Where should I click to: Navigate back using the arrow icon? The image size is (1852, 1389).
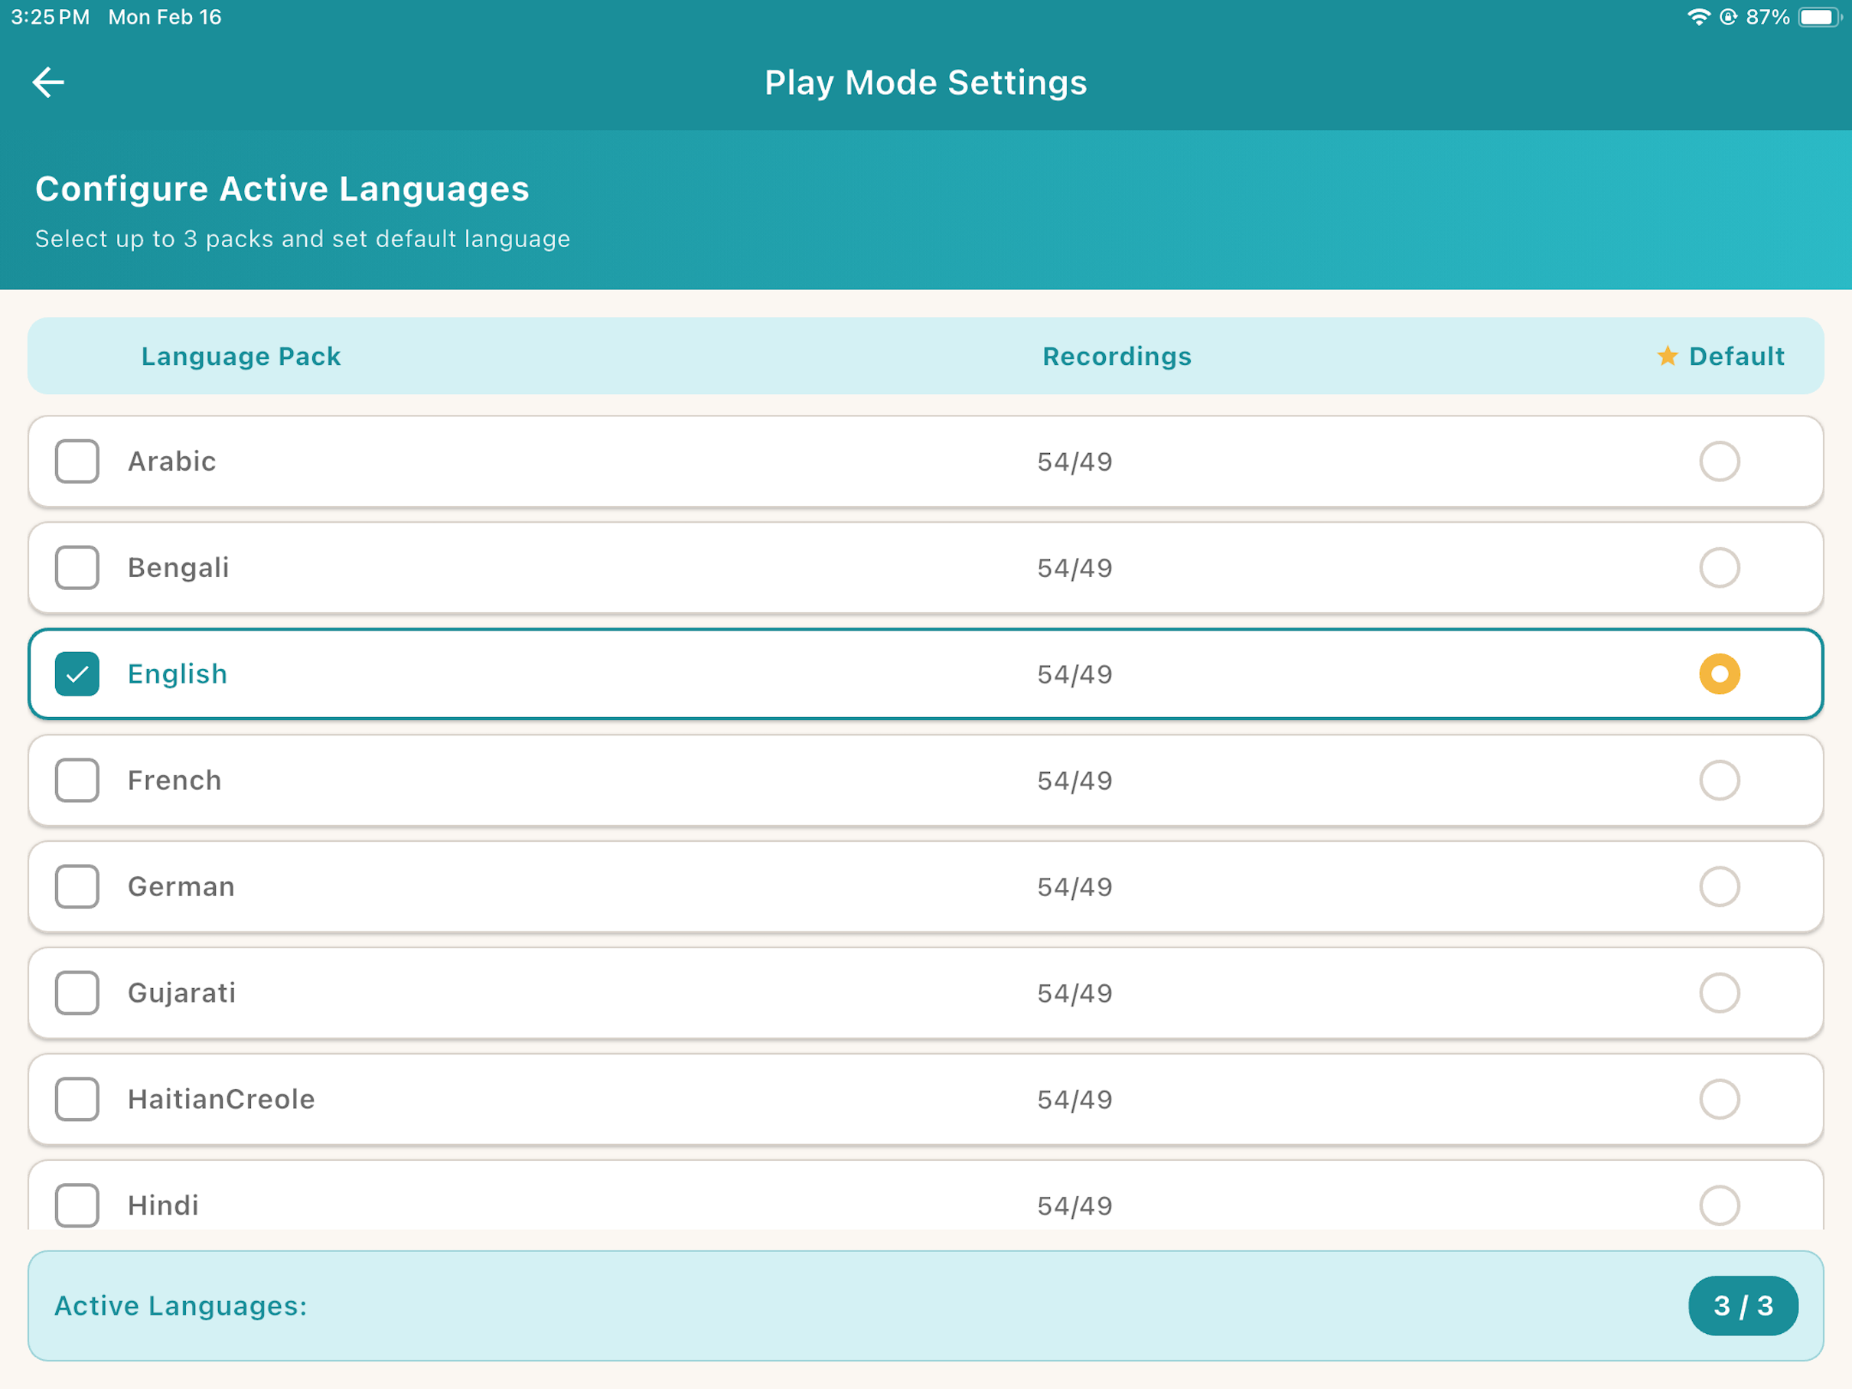[x=47, y=81]
